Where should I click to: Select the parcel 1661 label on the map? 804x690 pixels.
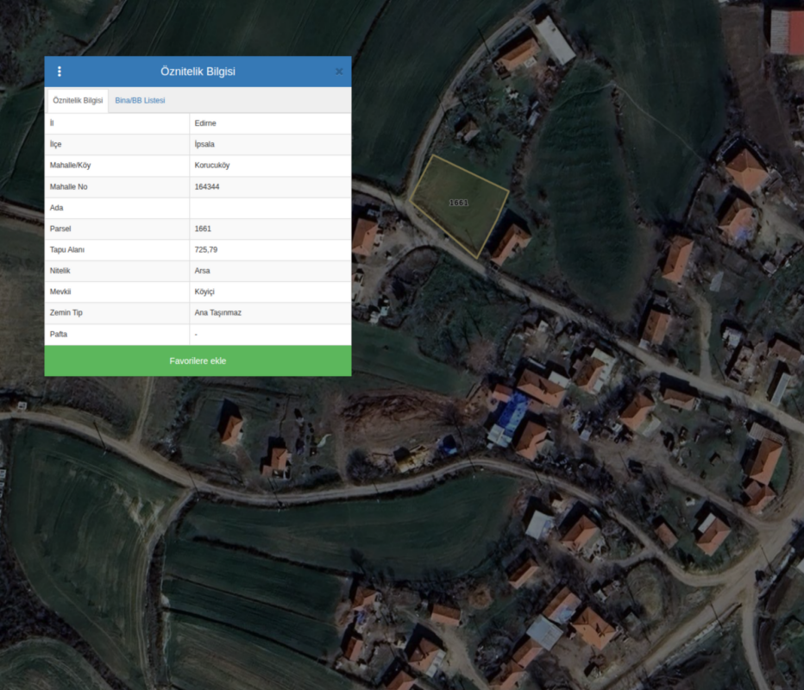click(458, 203)
